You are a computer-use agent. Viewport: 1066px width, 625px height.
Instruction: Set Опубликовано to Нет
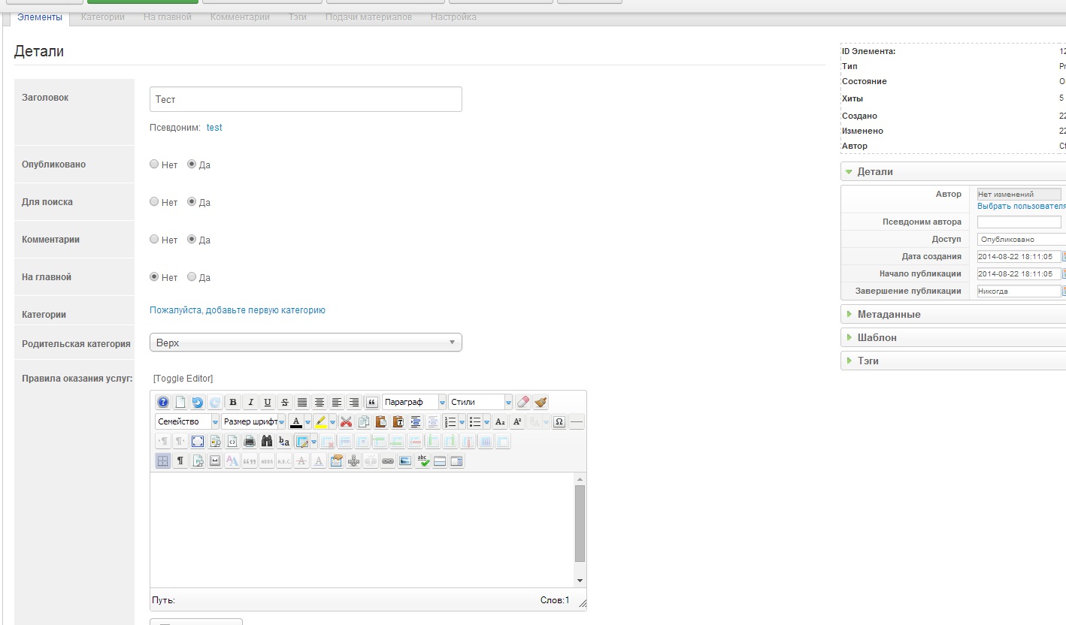coord(154,165)
